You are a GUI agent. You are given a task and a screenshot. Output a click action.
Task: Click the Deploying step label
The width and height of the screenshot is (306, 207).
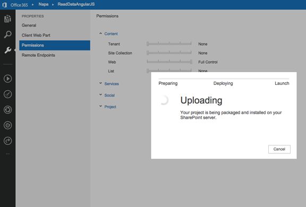(x=223, y=83)
